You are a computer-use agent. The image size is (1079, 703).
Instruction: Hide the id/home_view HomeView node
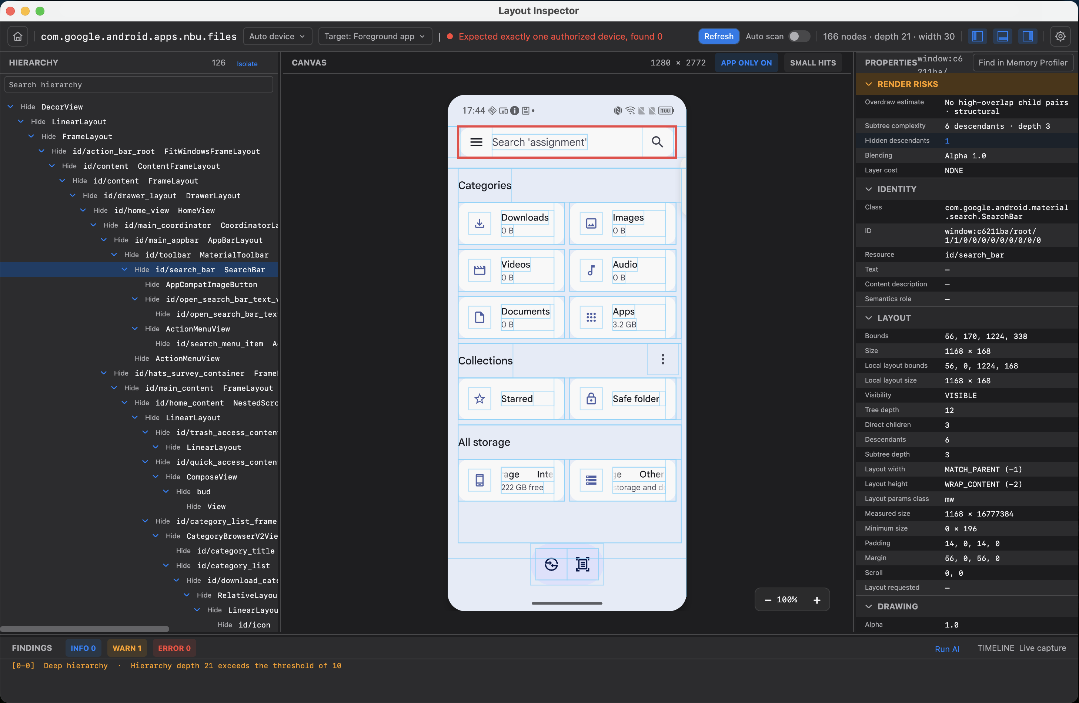click(x=100, y=211)
